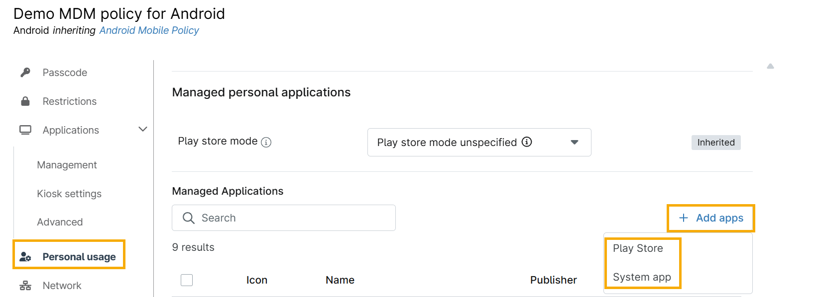
Task: Open the Play store mode dropdown
Action: pyautogui.click(x=479, y=143)
